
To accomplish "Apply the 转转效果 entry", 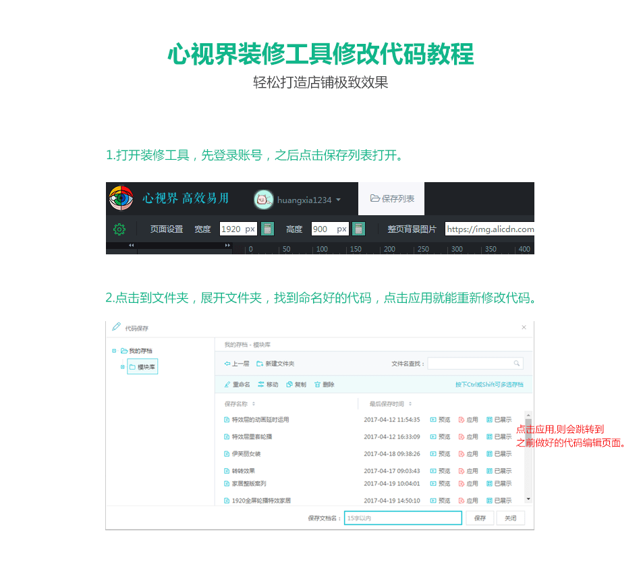I will point(468,471).
